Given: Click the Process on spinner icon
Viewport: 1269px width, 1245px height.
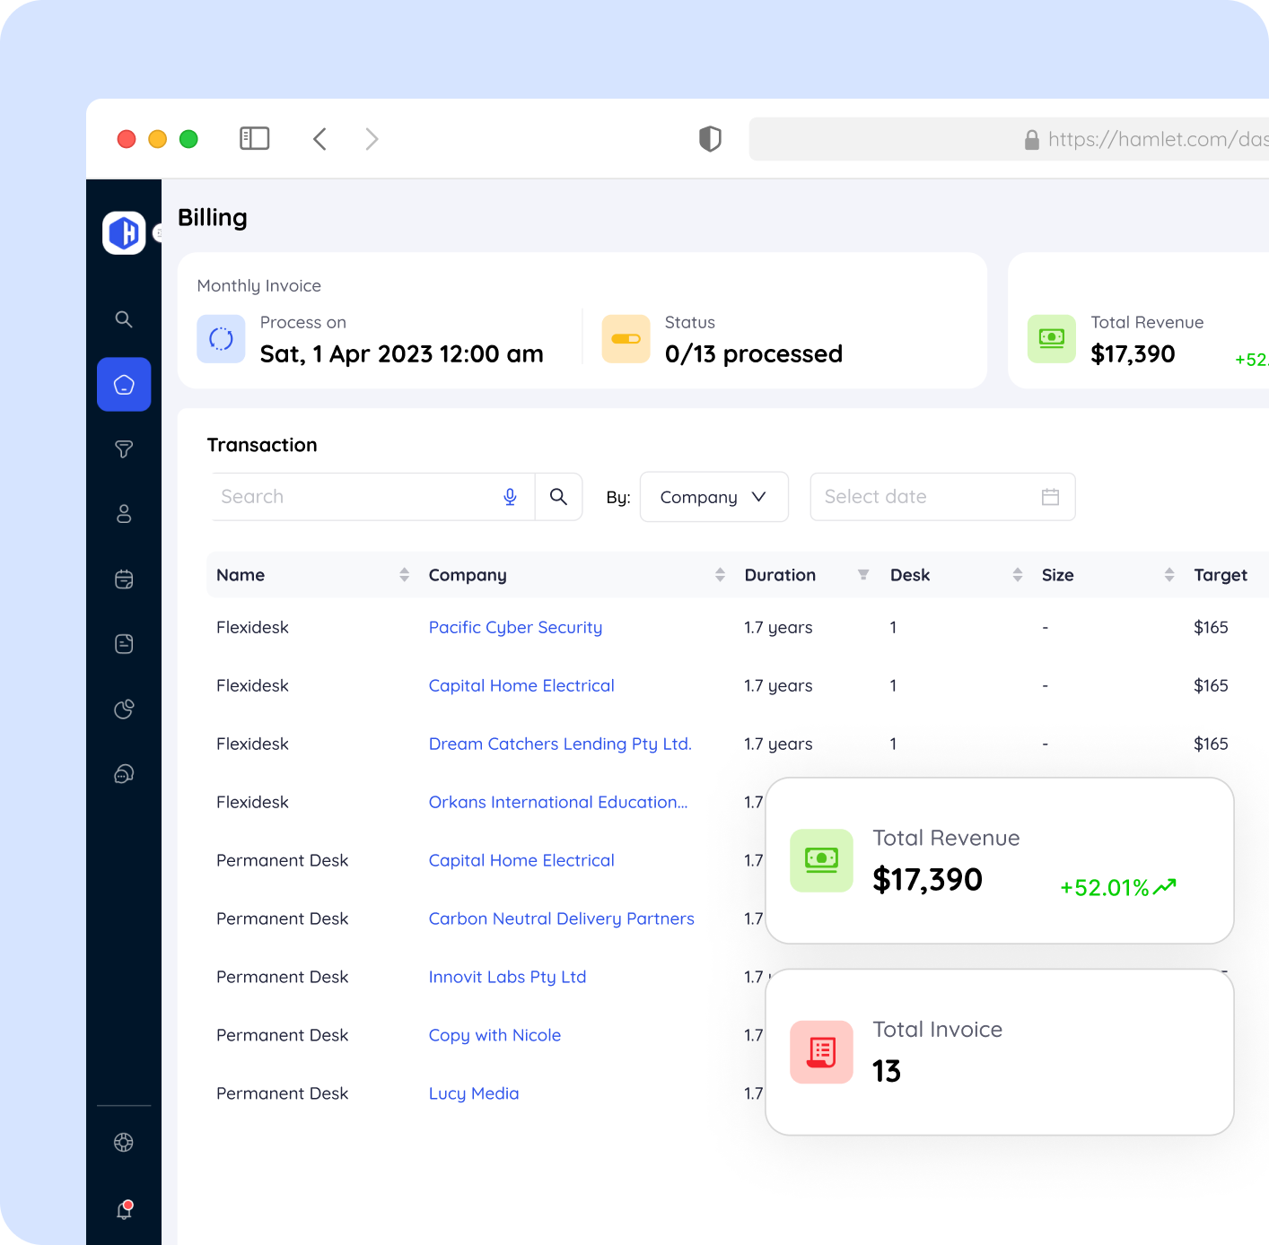Looking at the screenshot, I should click(x=221, y=339).
